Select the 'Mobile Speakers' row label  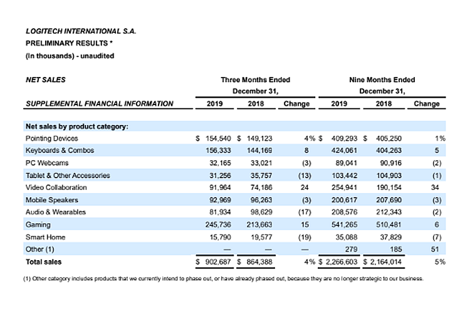[51, 200]
